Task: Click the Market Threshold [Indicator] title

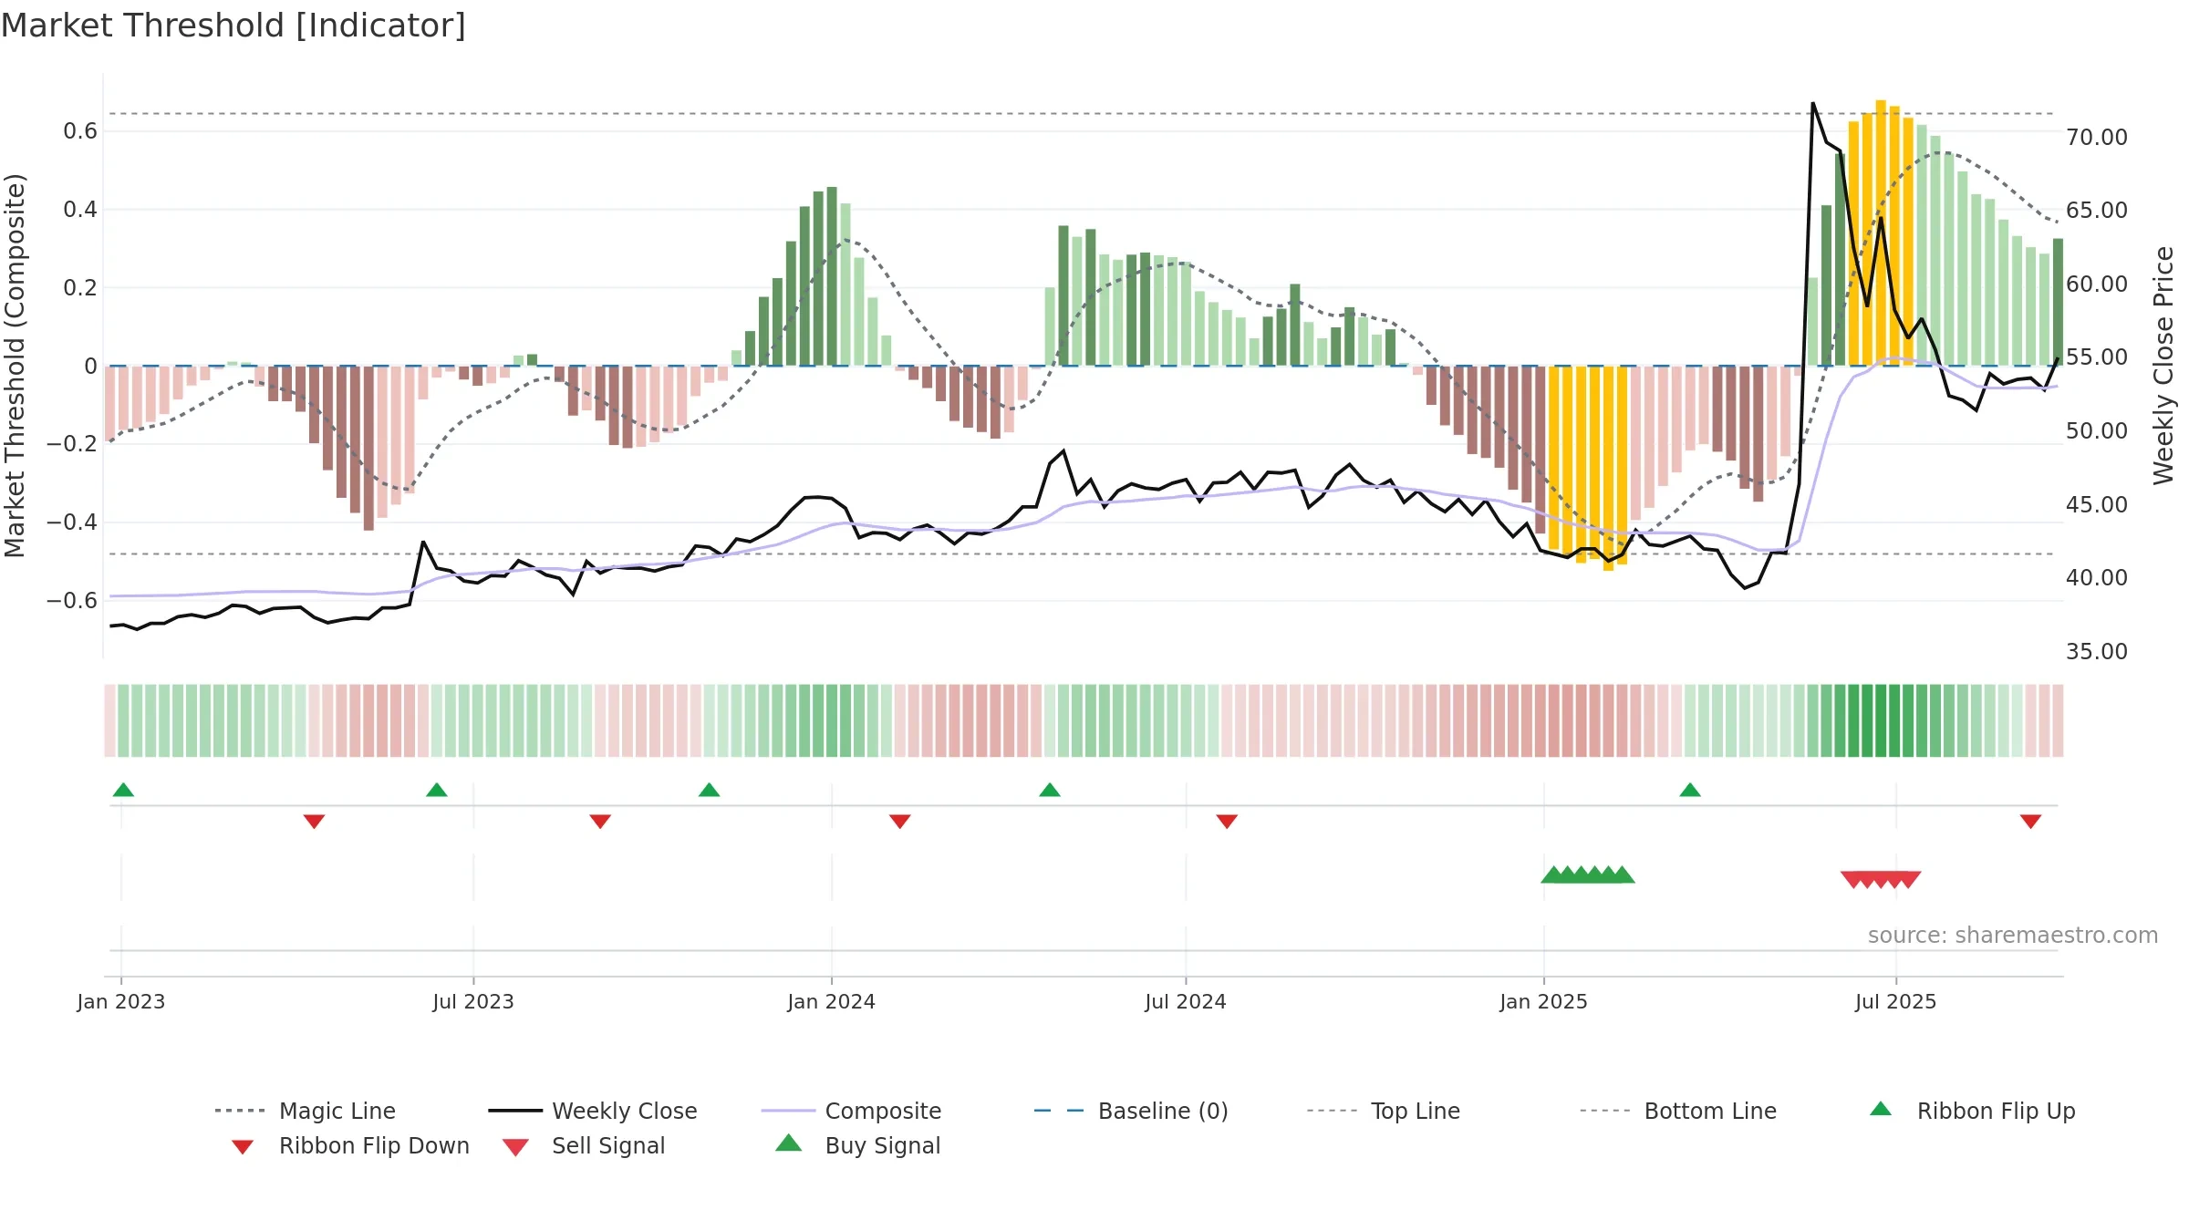Action: pos(233,26)
